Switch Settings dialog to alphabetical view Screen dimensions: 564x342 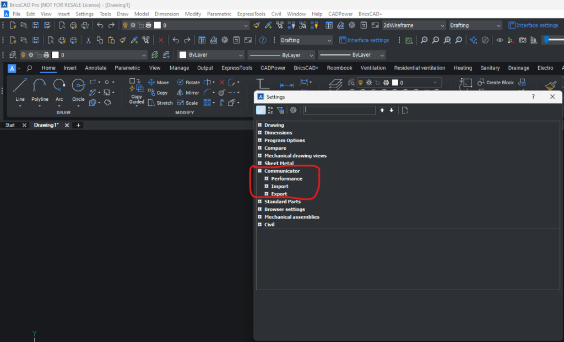[270, 110]
